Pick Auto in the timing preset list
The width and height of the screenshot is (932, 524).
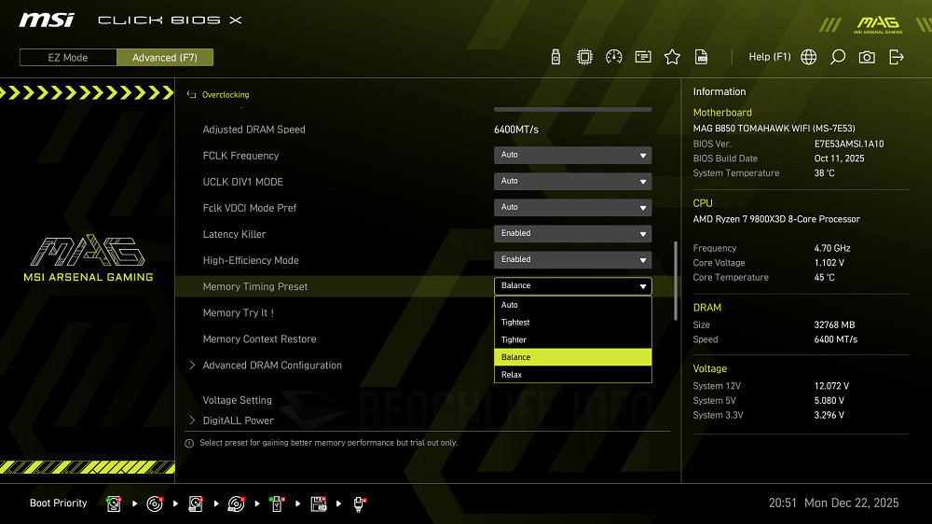572,305
